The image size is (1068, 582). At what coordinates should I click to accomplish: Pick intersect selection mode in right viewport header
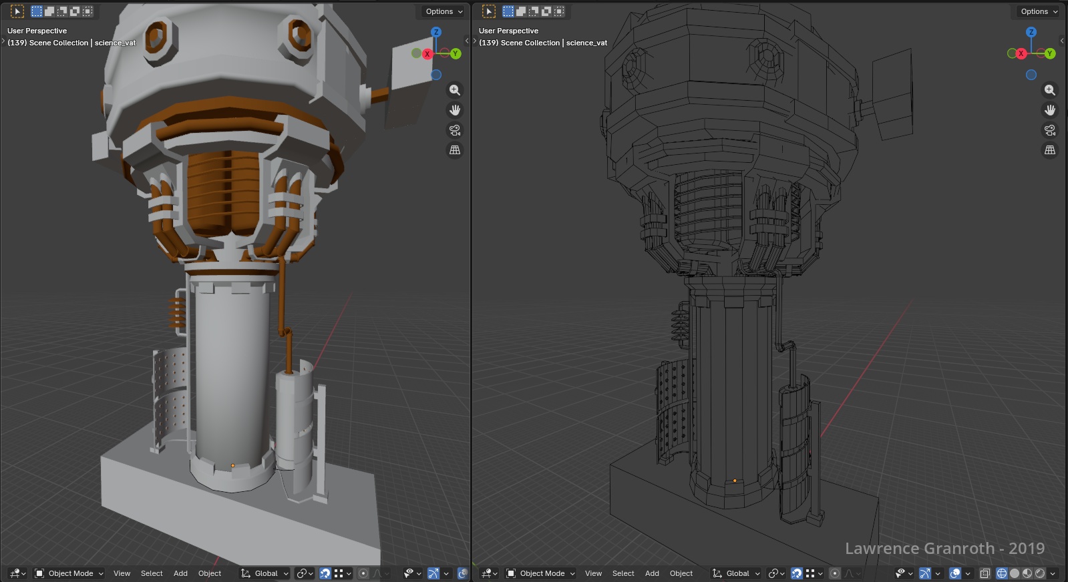tap(559, 11)
